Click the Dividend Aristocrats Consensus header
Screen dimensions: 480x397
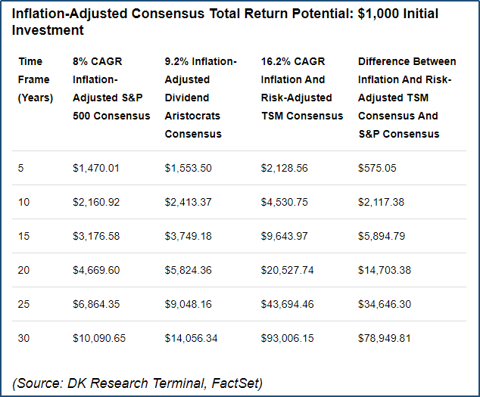click(201, 98)
